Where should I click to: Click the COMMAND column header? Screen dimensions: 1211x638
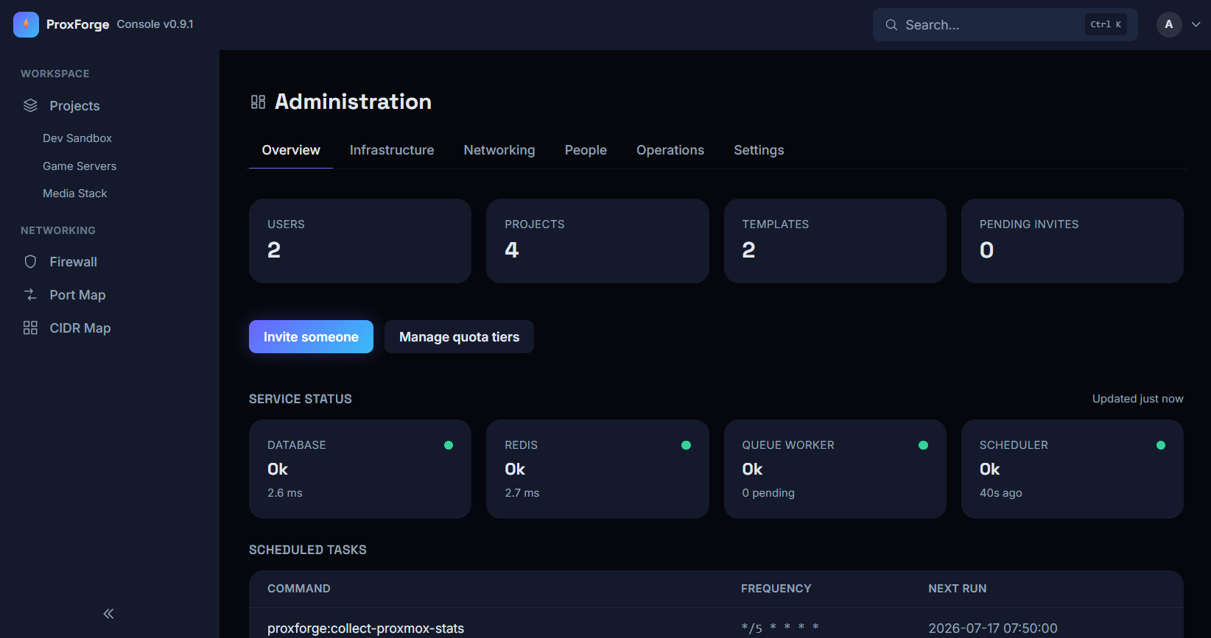click(x=299, y=589)
